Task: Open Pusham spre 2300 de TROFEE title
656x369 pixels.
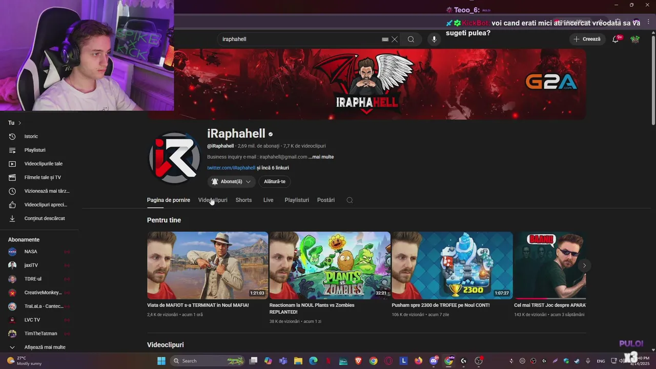Action: click(441, 305)
